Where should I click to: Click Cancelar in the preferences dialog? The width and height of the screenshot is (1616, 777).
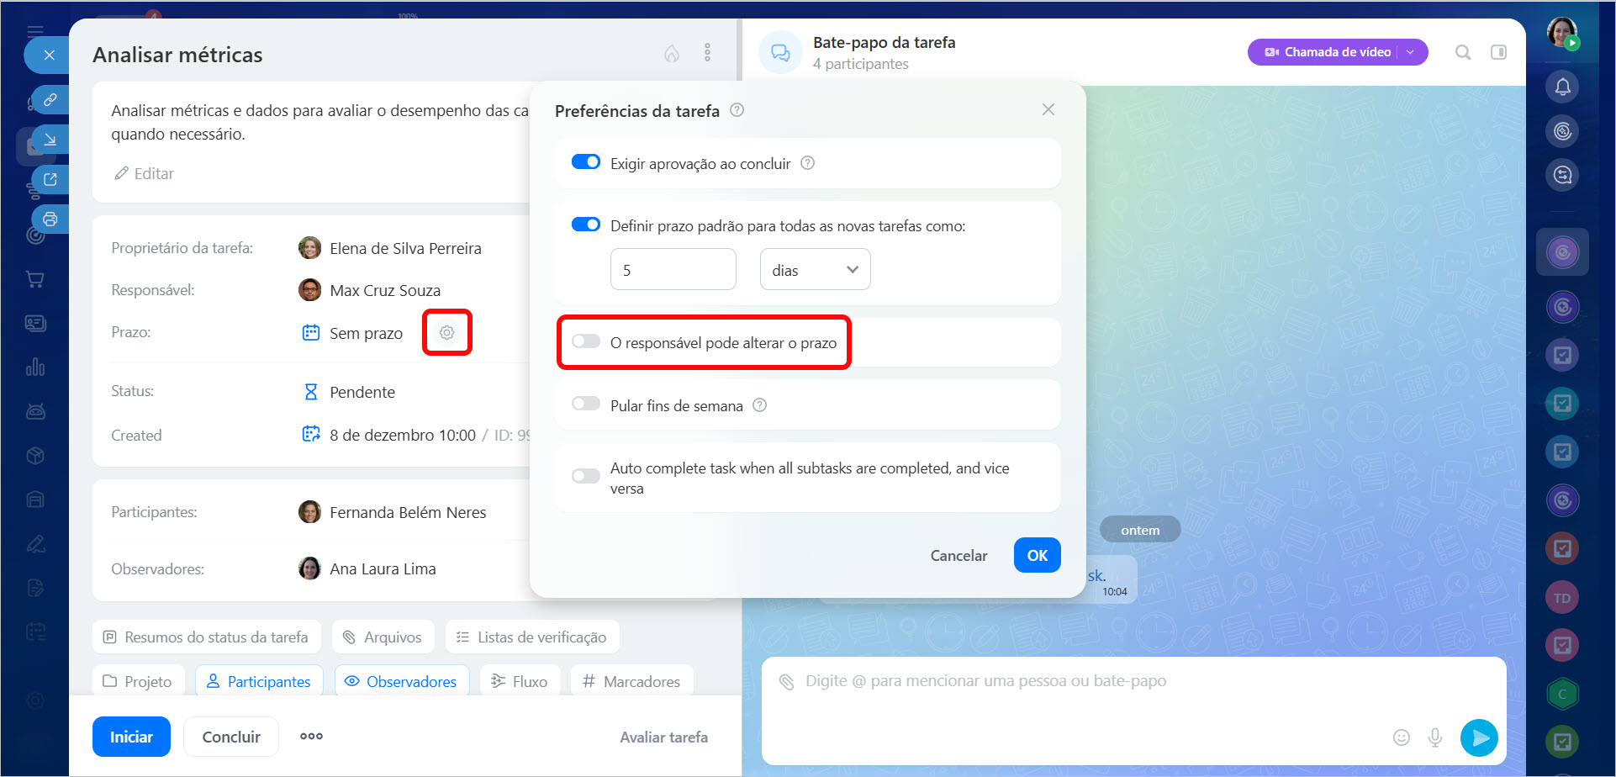tap(959, 556)
